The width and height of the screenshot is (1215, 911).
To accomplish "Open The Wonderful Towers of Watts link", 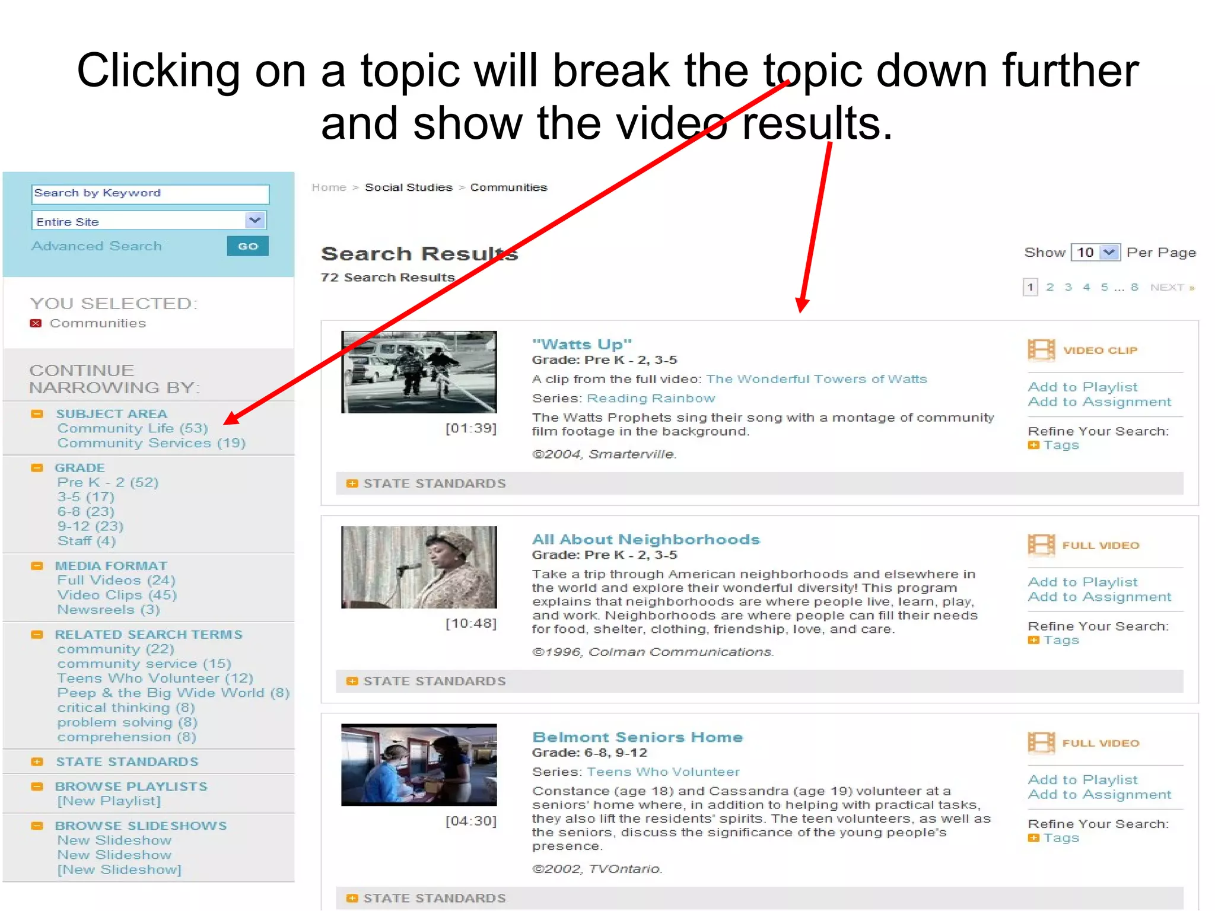I will [x=816, y=379].
